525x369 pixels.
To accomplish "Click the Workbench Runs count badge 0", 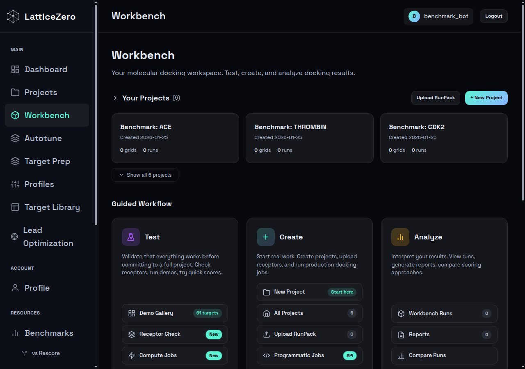I will [486, 314].
